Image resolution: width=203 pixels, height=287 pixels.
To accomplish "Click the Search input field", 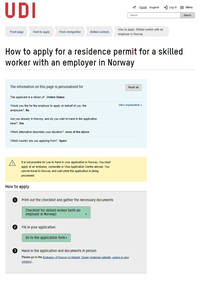I will [154, 15].
